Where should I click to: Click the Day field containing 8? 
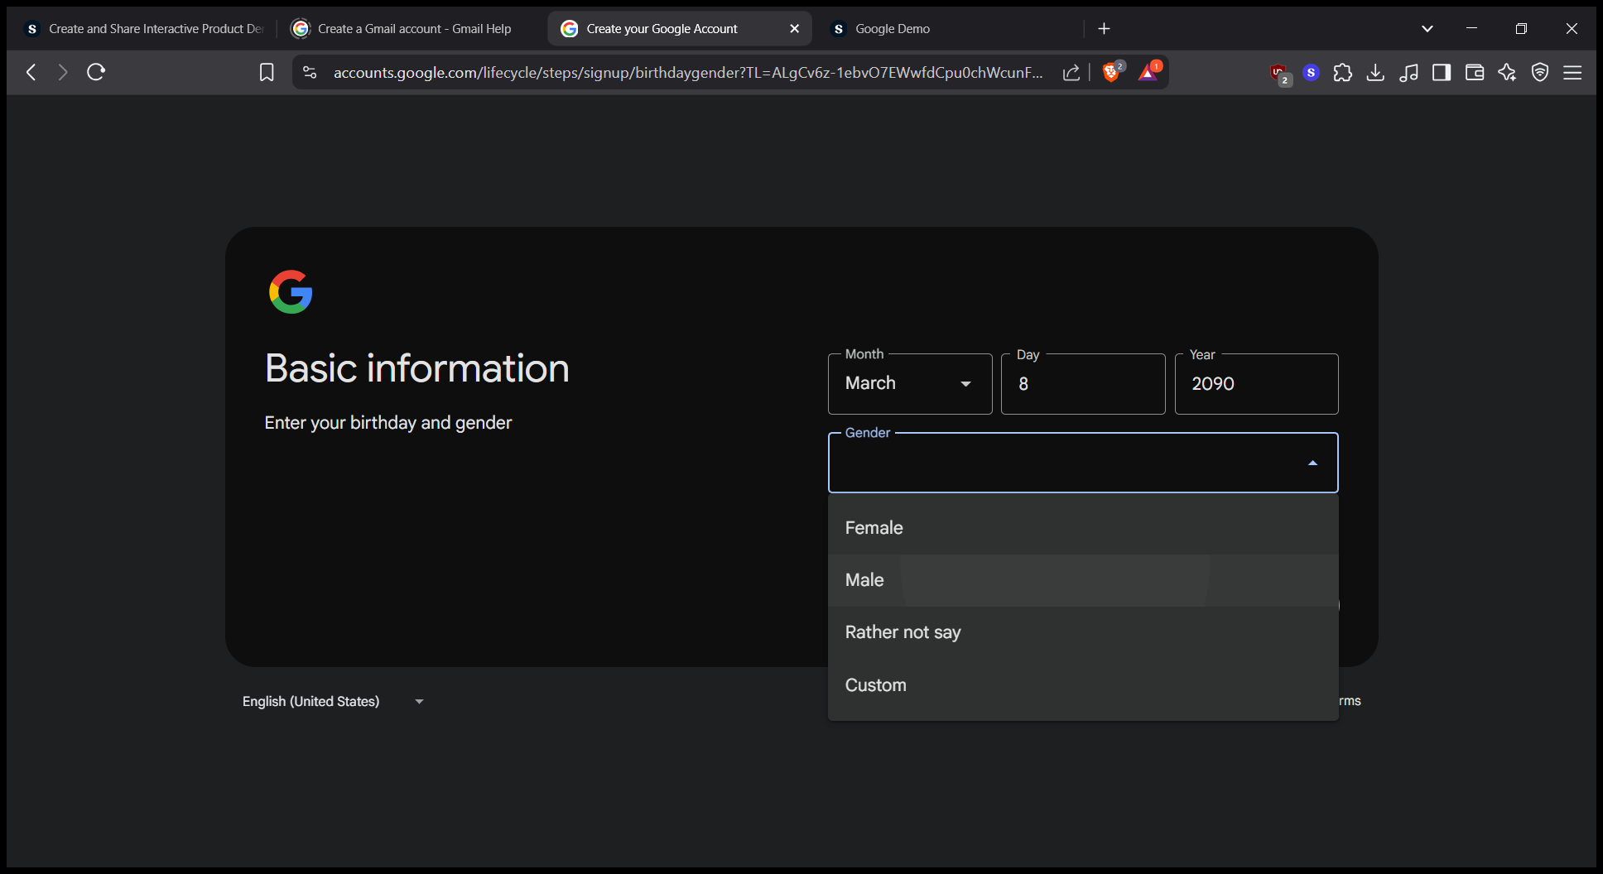[x=1083, y=384]
